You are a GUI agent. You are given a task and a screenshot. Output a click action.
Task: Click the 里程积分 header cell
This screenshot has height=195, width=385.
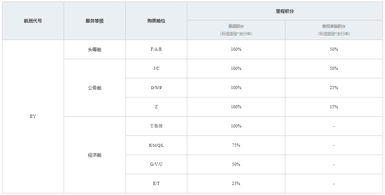[x=285, y=11]
